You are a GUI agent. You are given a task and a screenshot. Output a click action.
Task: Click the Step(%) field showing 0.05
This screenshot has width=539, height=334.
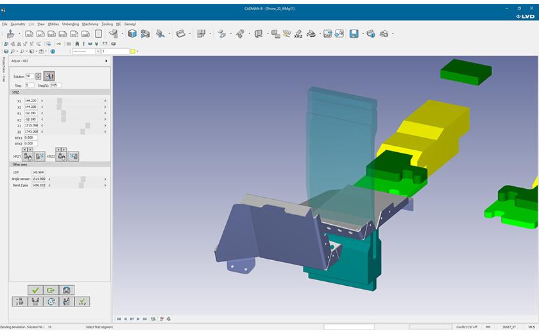[x=56, y=85]
